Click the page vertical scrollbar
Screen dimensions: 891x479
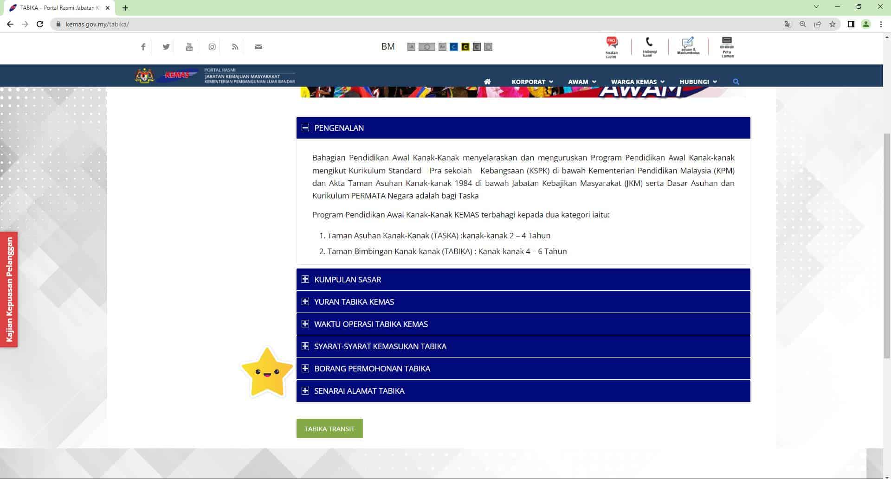coord(887,246)
